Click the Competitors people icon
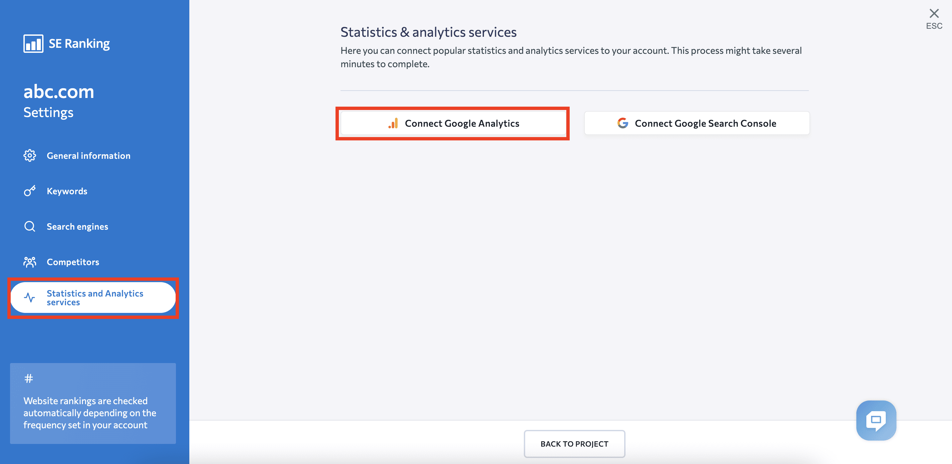This screenshot has width=952, height=464. tap(29, 262)
